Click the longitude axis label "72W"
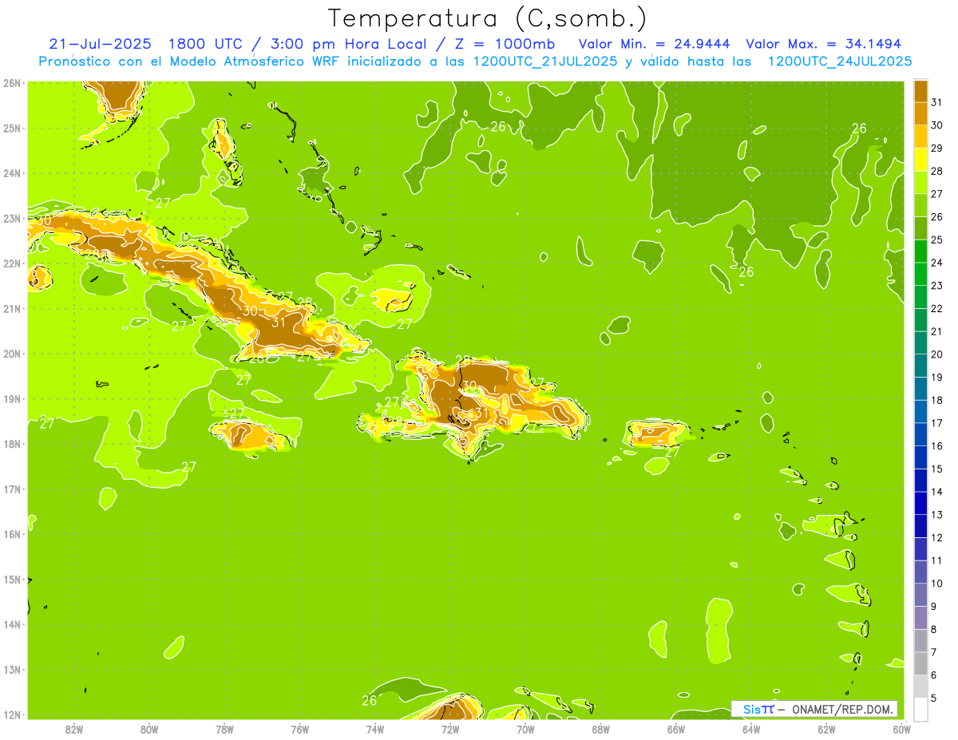 coord(450,729)
